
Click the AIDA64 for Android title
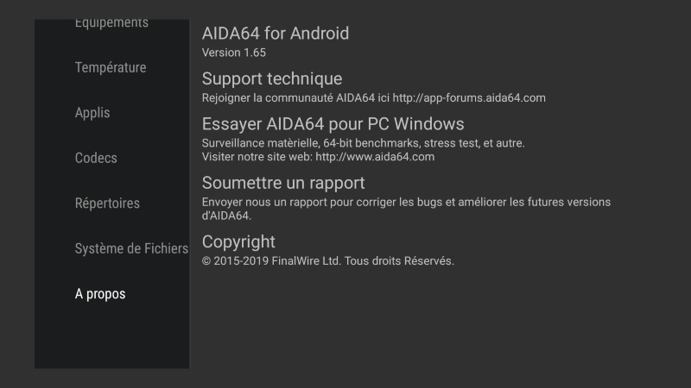click(x=276, y=34)
